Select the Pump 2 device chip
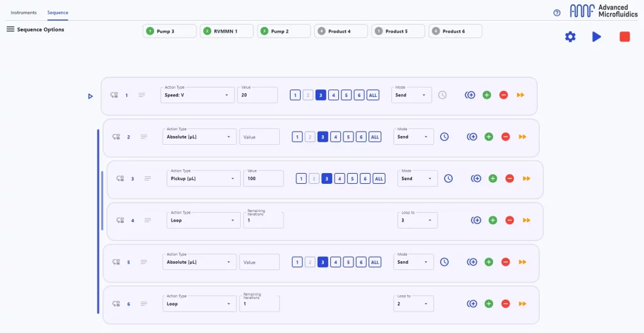644x333 pixels. click(284, 31)
